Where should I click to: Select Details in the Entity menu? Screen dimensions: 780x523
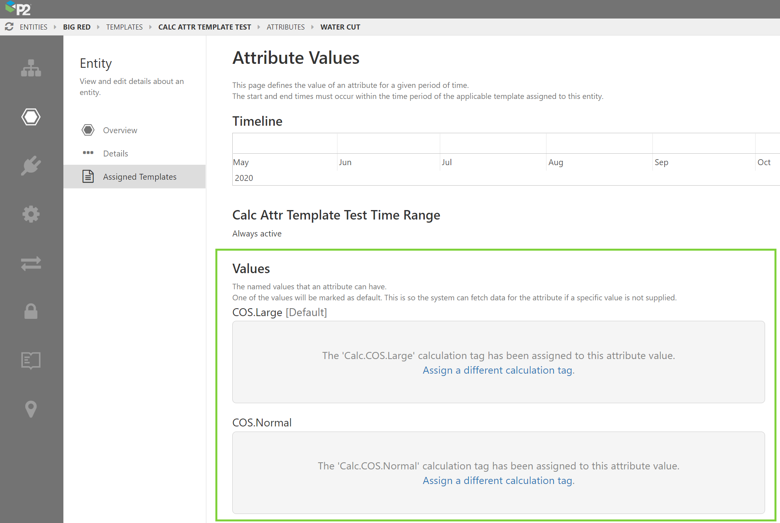(115, 154)
